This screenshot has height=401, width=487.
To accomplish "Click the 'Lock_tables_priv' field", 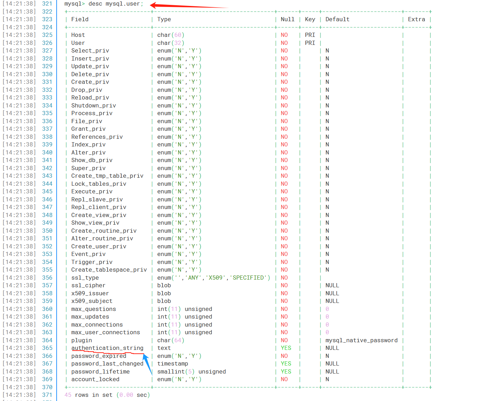I will (99, 184).
